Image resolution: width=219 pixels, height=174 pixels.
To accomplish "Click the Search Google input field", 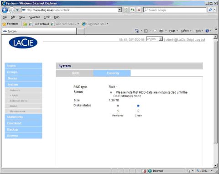I will [175, 10].
